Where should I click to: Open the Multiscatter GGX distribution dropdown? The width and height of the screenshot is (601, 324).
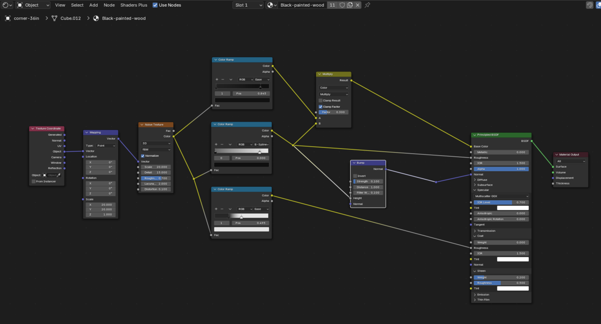click(x=501, y=196)
